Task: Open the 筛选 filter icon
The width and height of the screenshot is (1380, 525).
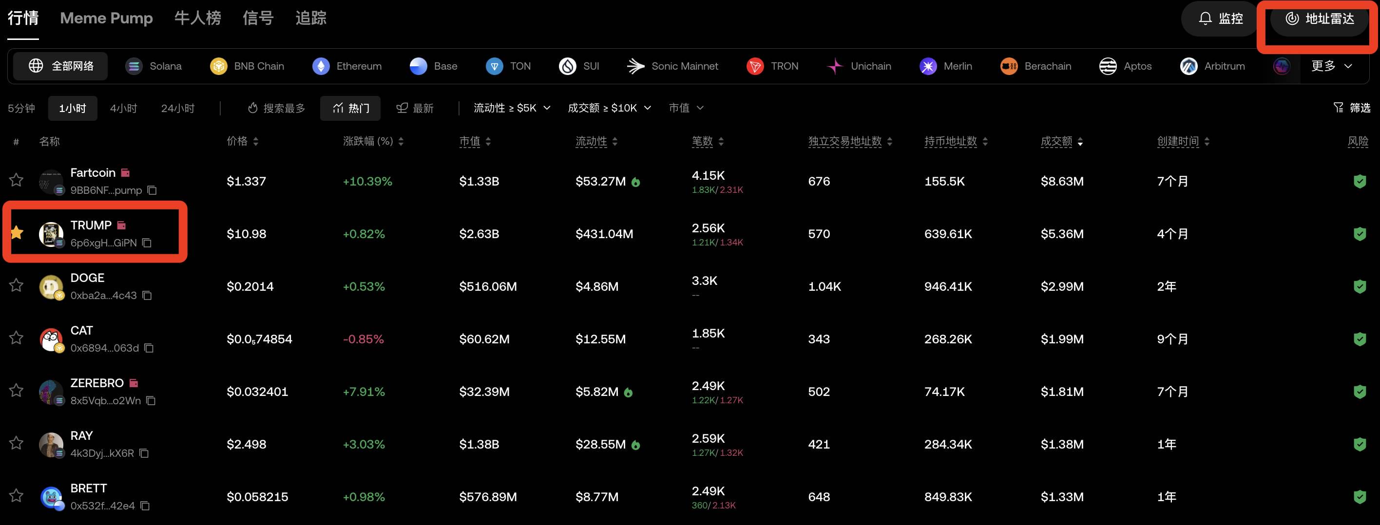Action: pos(1351,108)
